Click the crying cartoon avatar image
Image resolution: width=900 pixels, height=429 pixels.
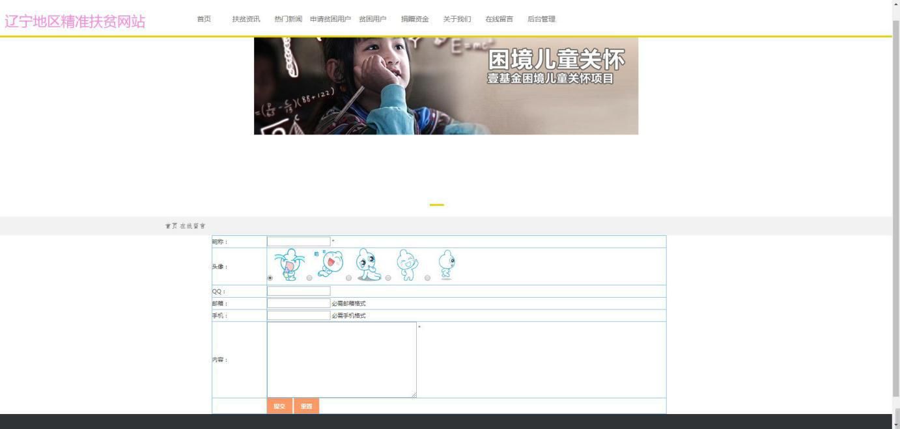290,265
